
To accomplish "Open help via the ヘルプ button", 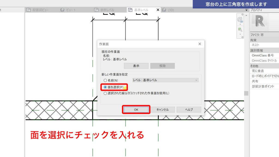I will click(x=189, y=109).
